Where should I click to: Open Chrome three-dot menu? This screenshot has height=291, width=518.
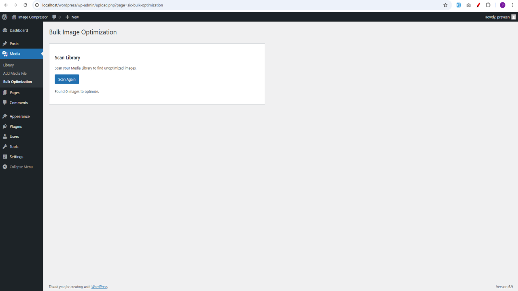point(512,5)
